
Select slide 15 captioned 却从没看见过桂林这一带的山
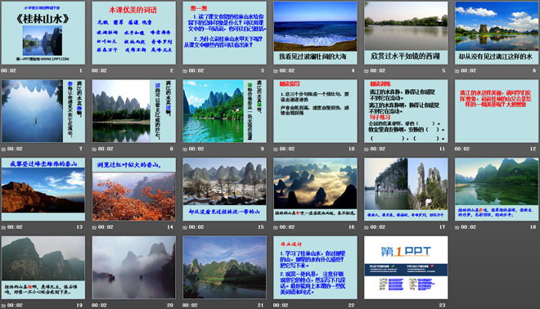click(224, 190)
